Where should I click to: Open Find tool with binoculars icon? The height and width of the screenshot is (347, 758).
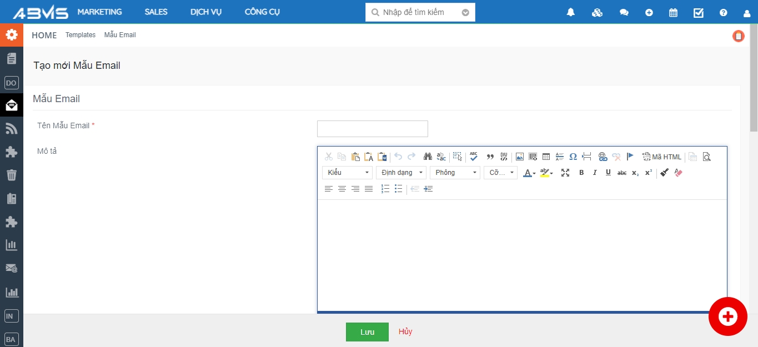click(x=428, y=157)
